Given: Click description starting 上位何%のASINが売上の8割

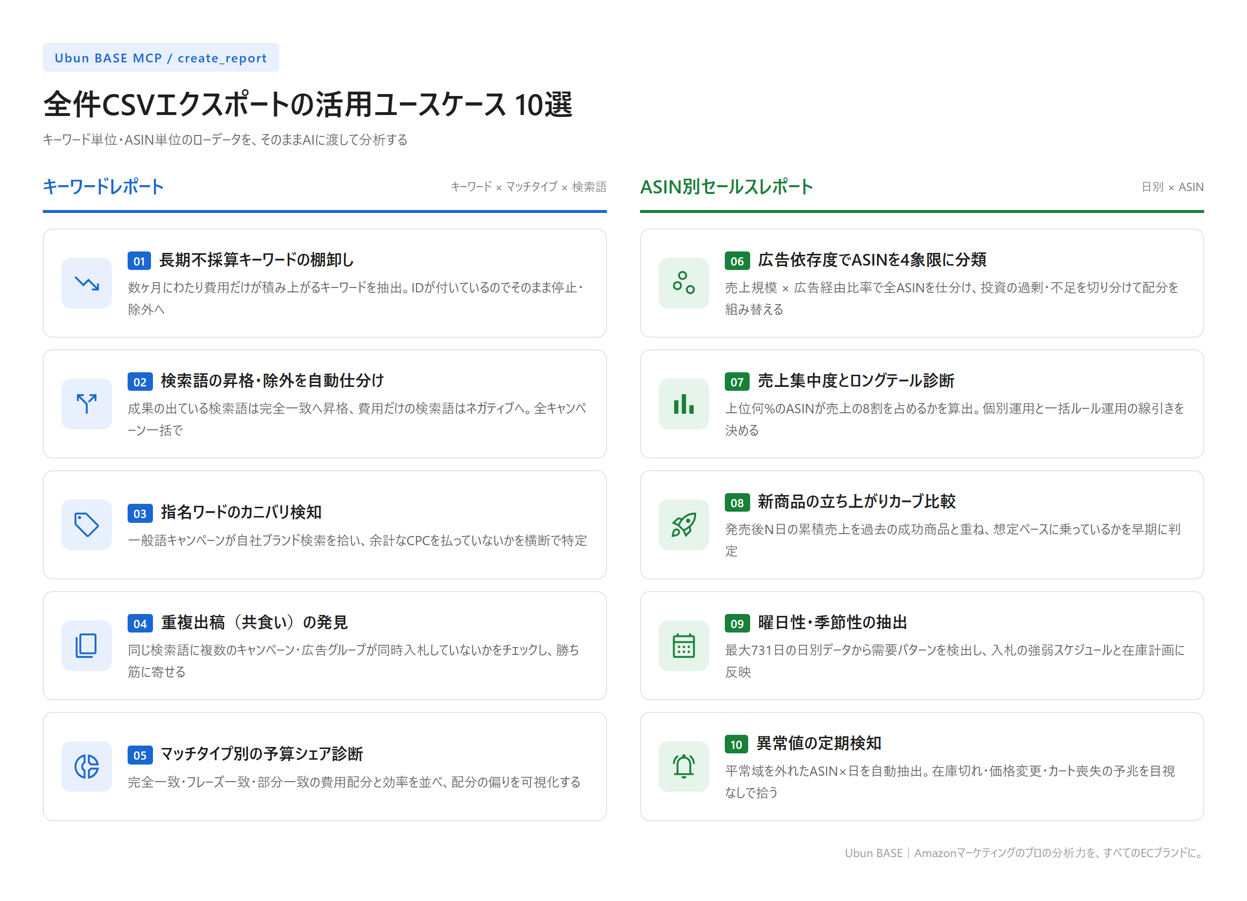Looking at the screenshot, I should click(x=955, y=419).
